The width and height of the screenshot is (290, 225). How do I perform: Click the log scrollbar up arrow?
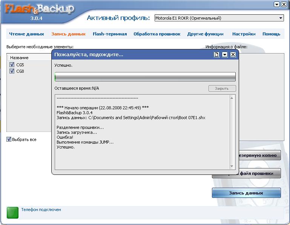[x=232, y=98]
